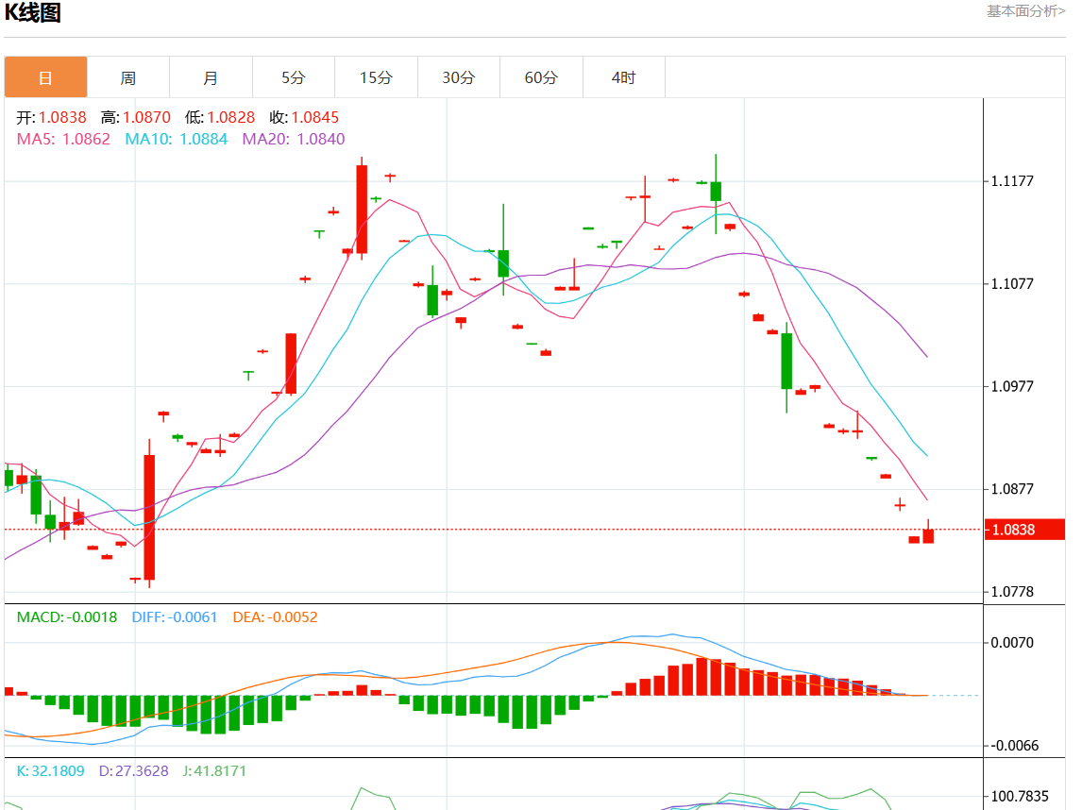Select the 日 daily chart tab
The height and width of the screenshot is (810, 1082).
tap(45, 77)
